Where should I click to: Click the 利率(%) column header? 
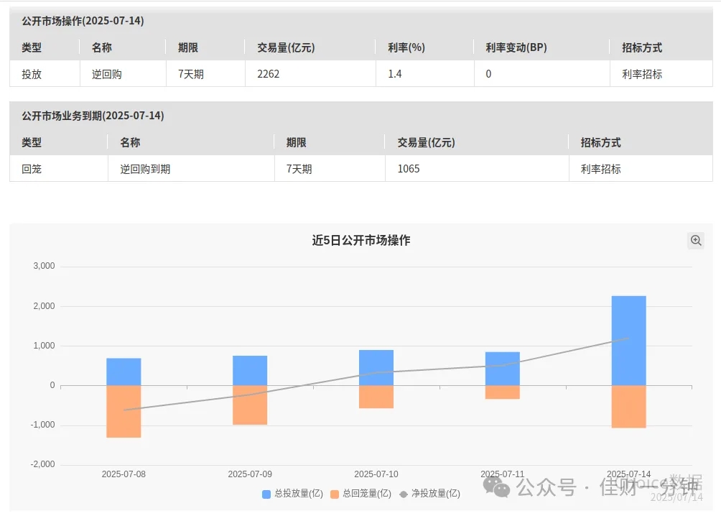click(406, 47)
